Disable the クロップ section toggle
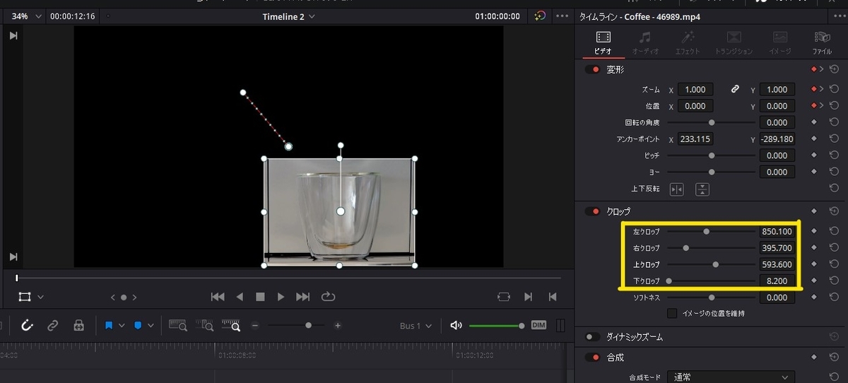 tap(592, 211)
